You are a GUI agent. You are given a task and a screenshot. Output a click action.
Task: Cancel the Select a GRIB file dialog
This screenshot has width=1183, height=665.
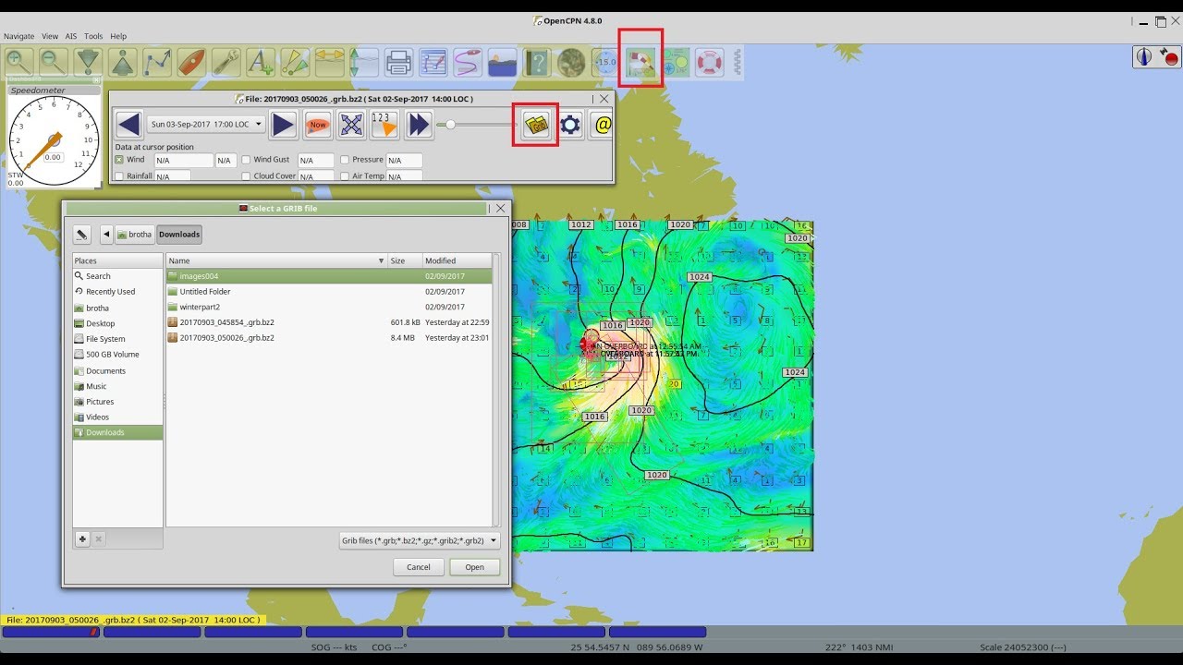coord(419,567)
